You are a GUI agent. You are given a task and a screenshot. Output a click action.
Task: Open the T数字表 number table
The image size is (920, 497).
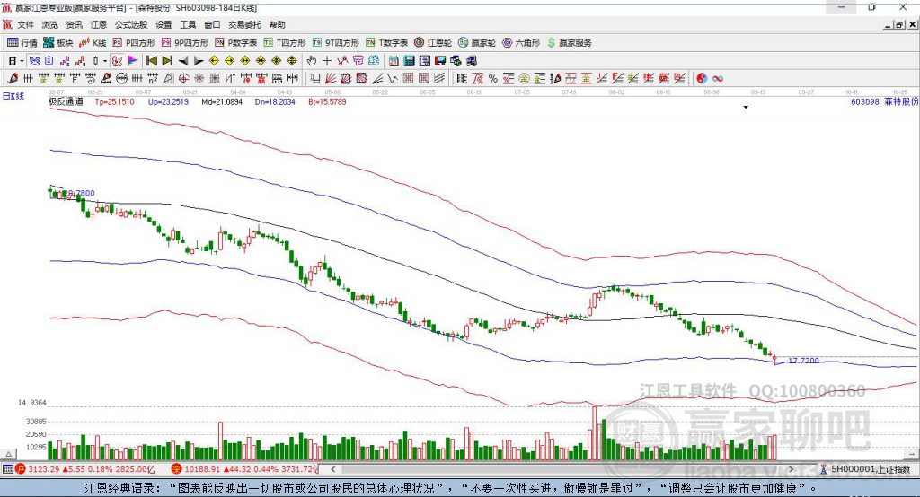(386, 43)
